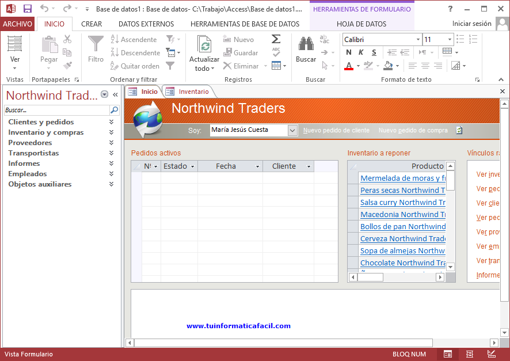Open the ARCHIVO menu
This screenshot has width=510, height=361.
[17, 24]
